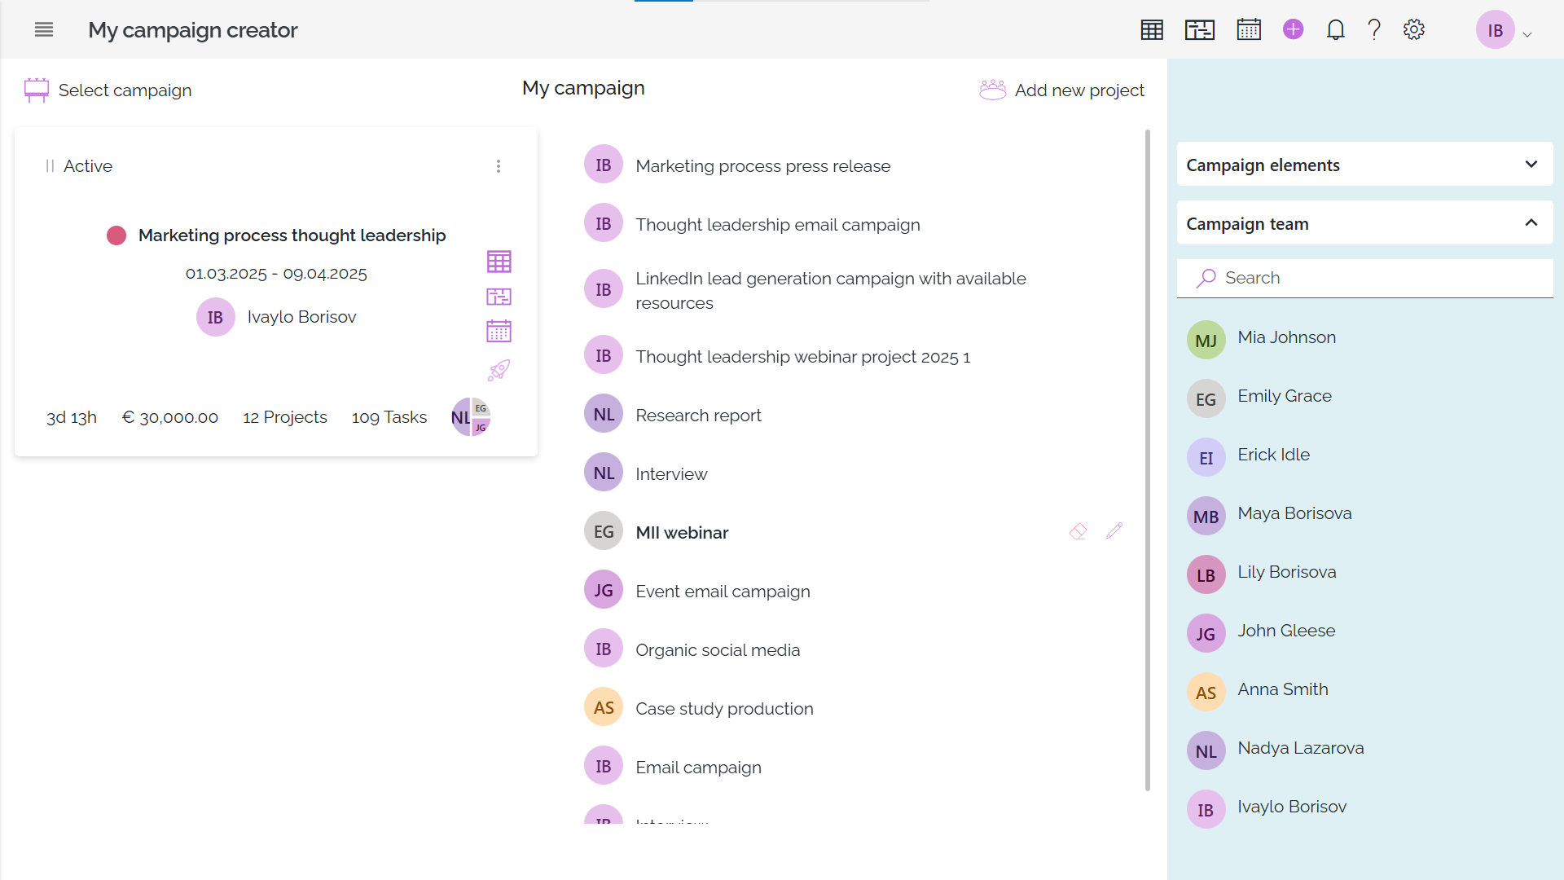
Task: Collapse the Campaign team section
Action: tap(1531, 223)
